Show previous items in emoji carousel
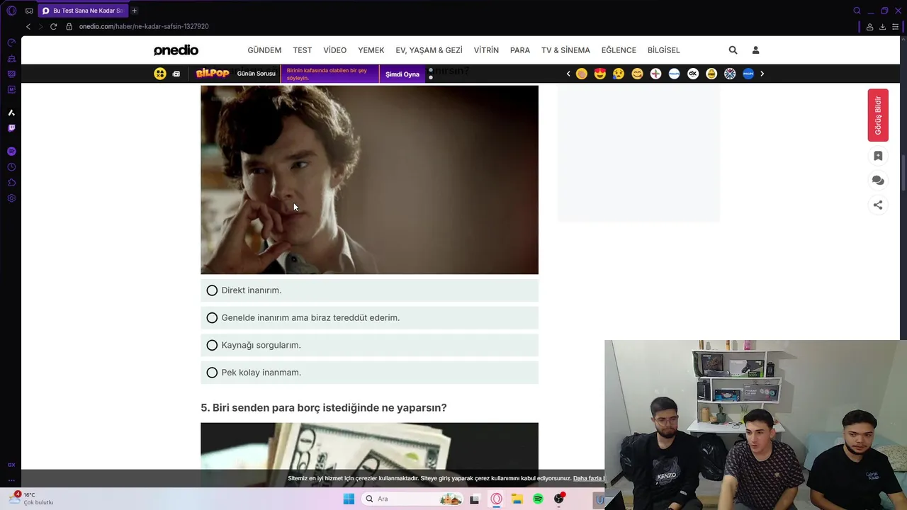Image resolution: width=907 pixels, height=510 pixels. [568, 74]
